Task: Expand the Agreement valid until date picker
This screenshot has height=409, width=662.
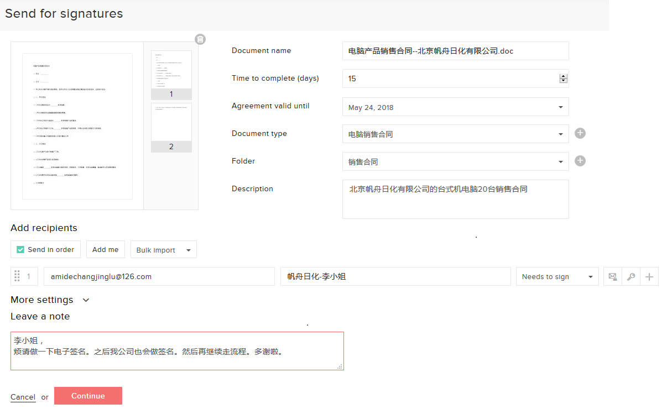Action: pyautogui.click(x=561, y=106)
